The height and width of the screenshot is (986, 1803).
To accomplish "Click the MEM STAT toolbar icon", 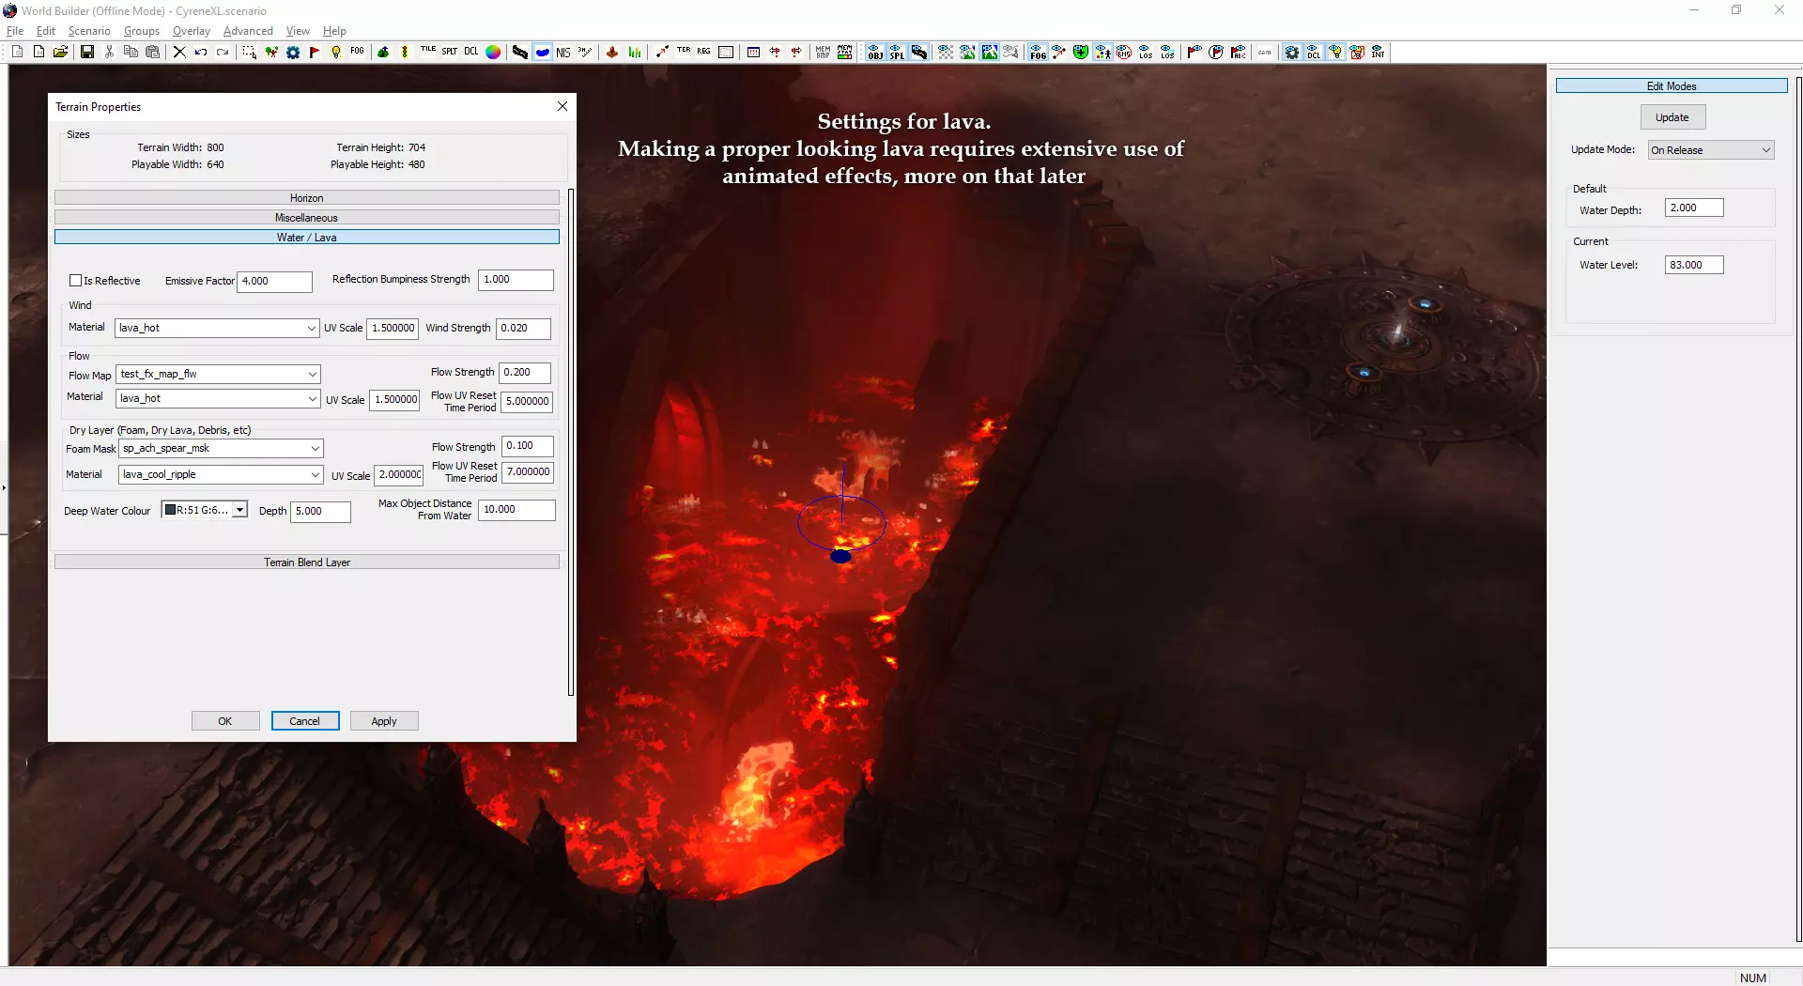I will point(845,53).
